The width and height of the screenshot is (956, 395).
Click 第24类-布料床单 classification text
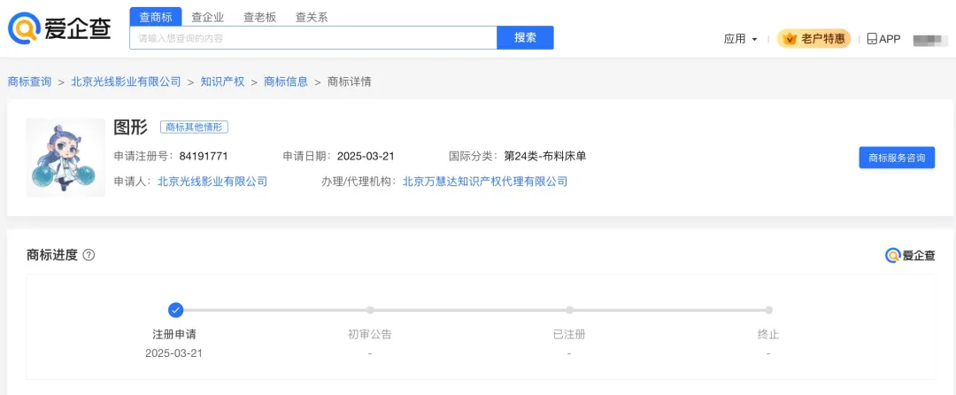coord(545,156)
